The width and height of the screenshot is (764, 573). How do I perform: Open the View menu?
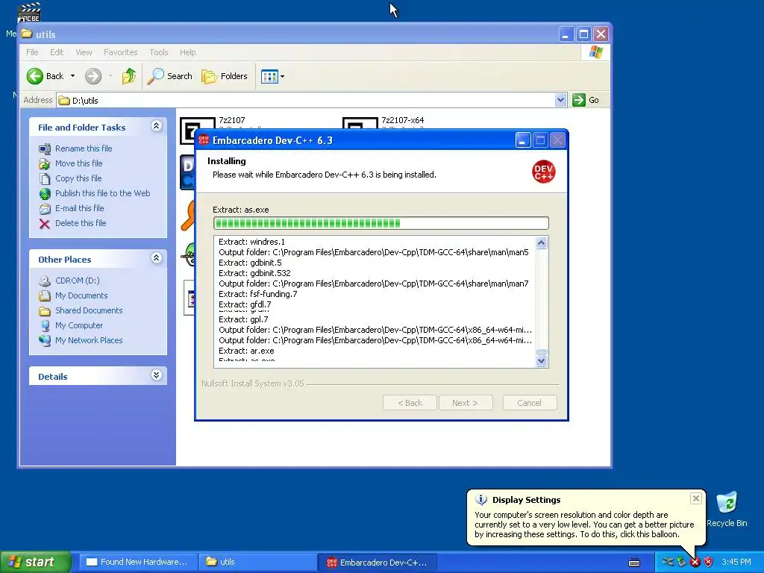point(84,52)
